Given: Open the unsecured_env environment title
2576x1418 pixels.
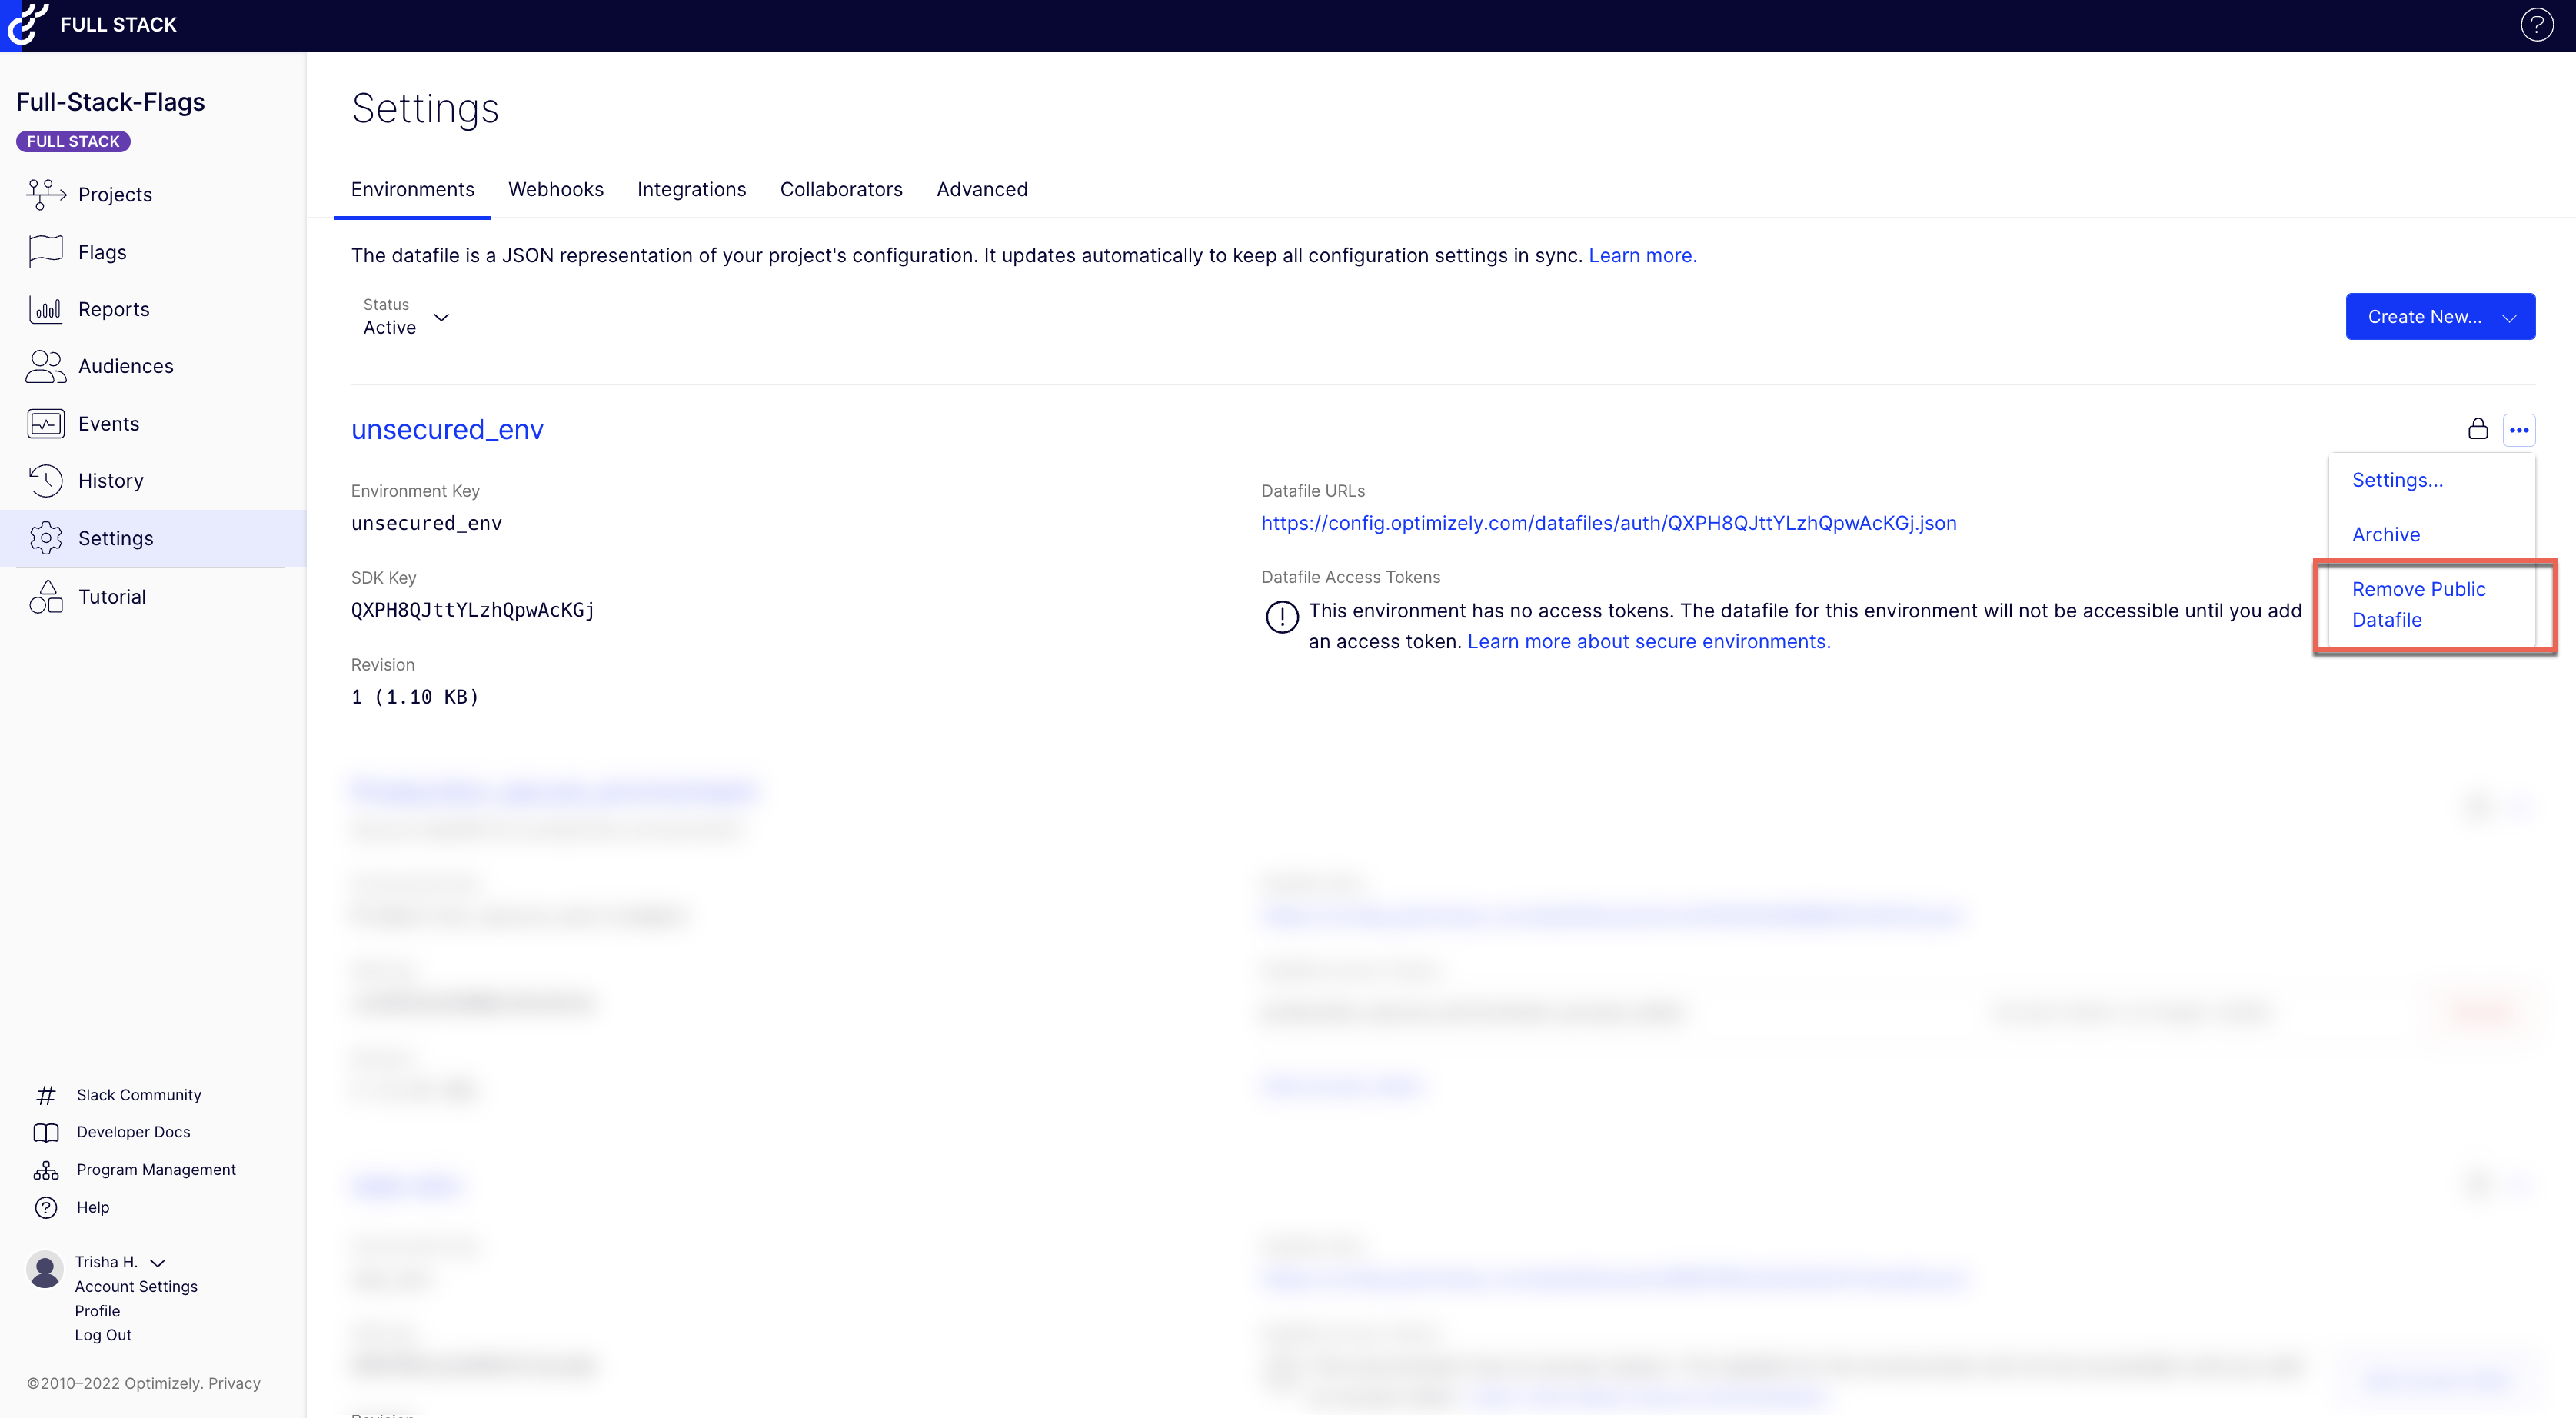Looking at the screenshot, I should [447, 429].
